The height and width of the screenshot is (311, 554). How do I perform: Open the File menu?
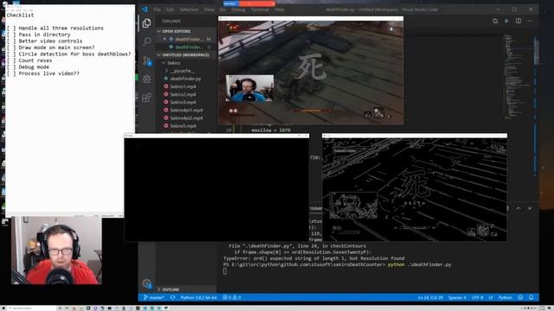157,10
